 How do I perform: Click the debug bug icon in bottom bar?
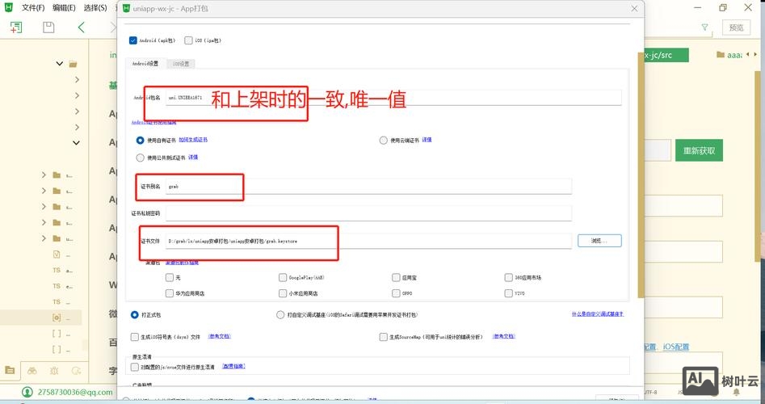coord(53,370)
